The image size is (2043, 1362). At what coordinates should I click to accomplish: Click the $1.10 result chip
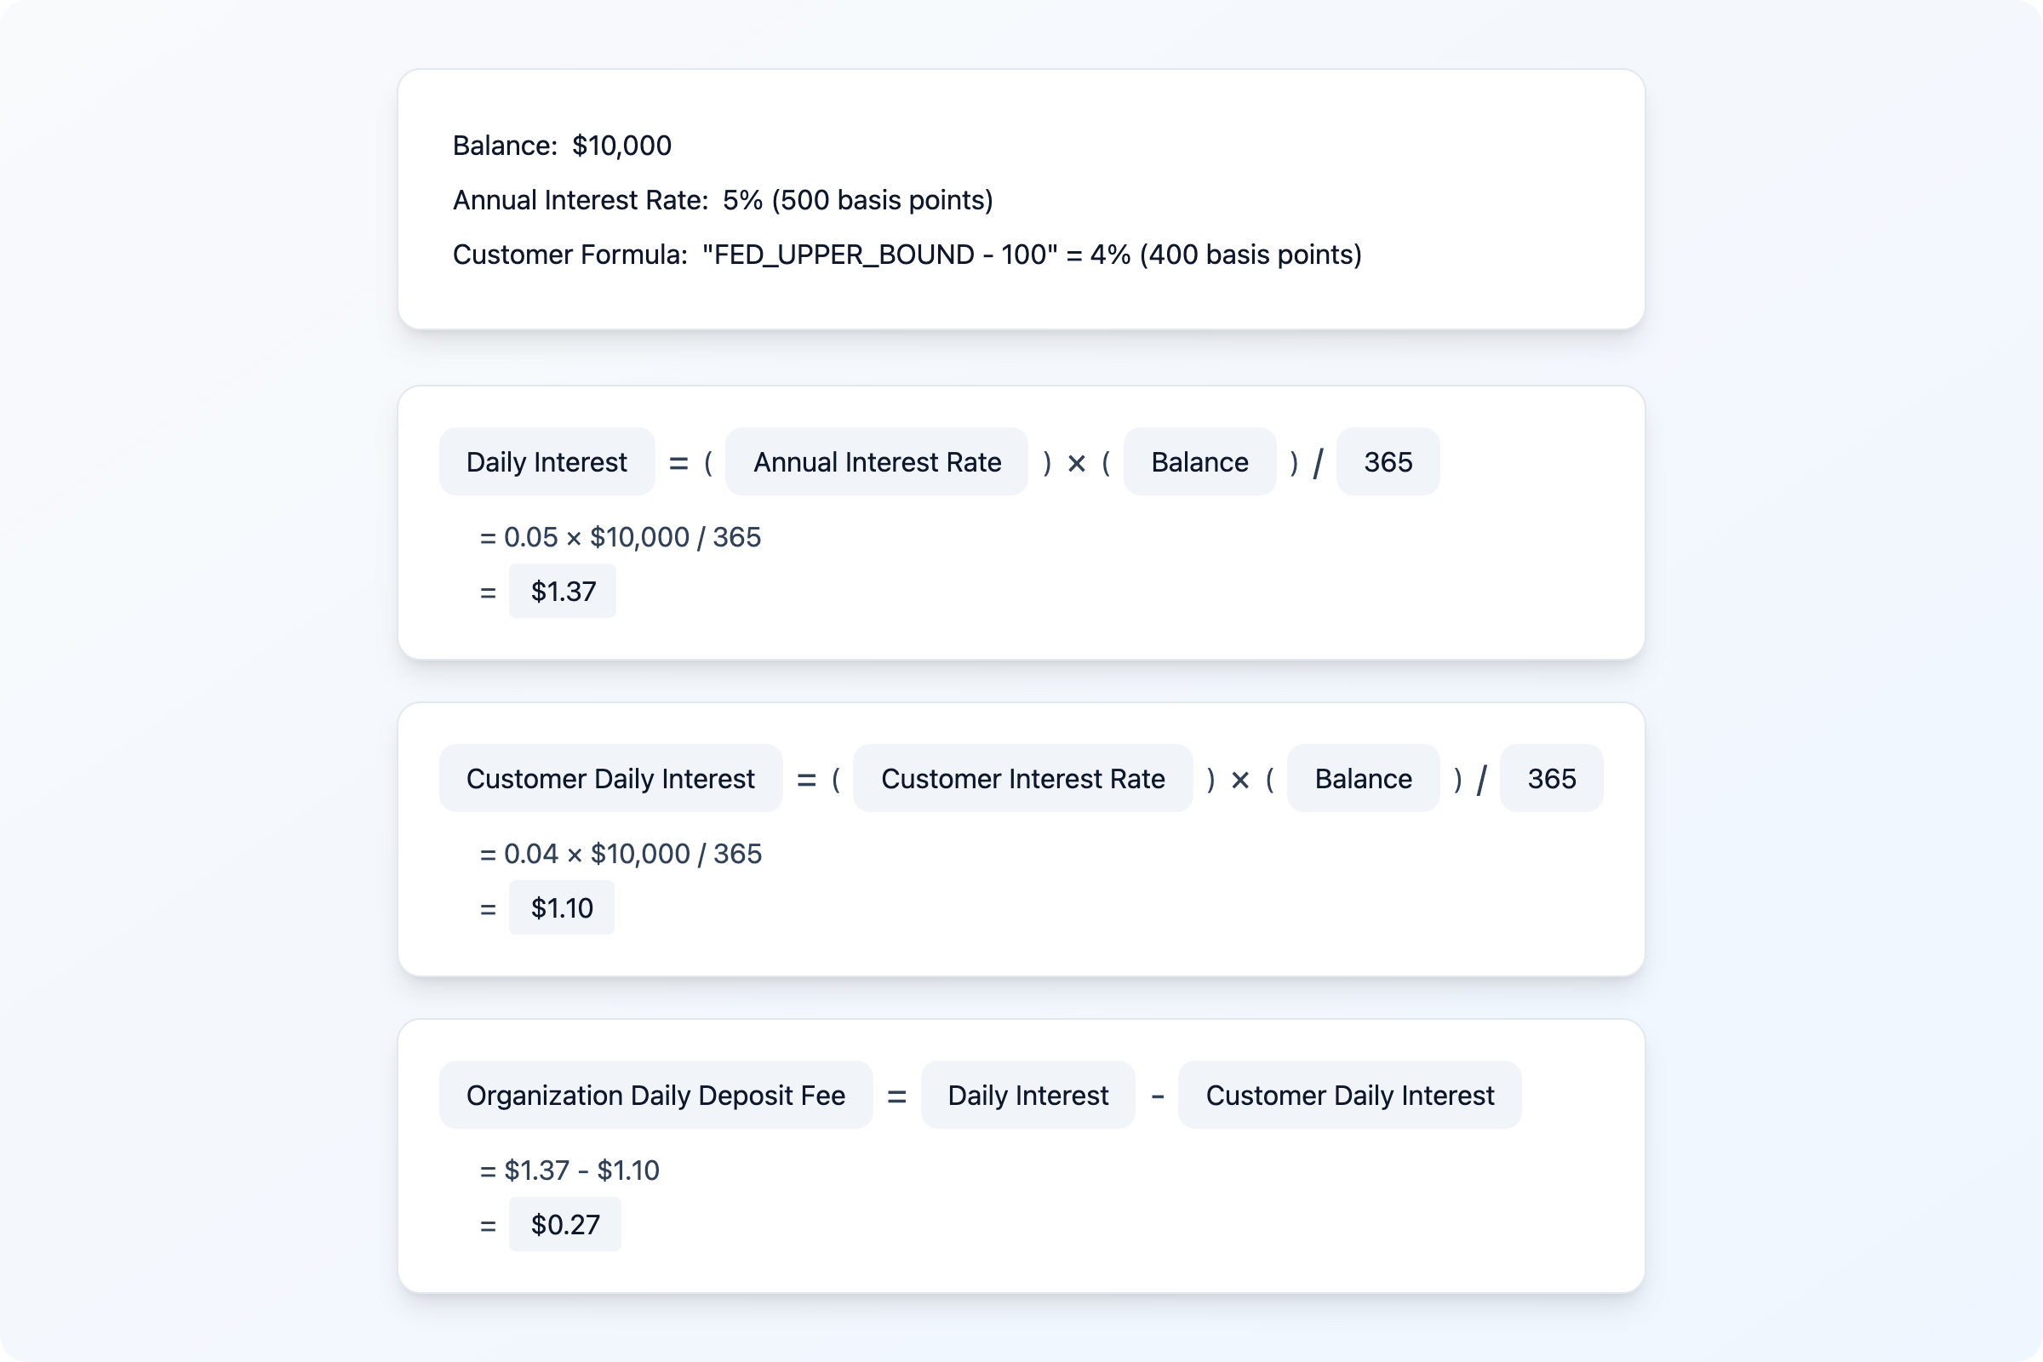pyautogui.click(x=562, y=908)
